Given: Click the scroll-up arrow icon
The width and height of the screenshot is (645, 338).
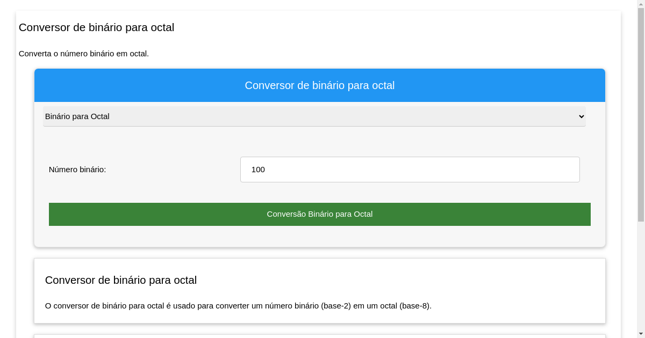Looking at the screenshot, I should [x=641, y=4].
